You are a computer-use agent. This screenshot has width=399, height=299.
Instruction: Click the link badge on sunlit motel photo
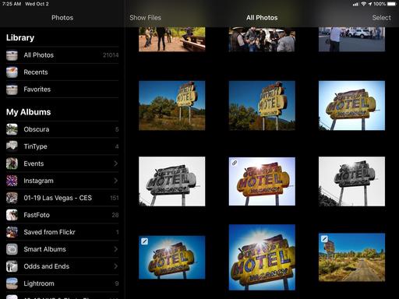pos(235,163)
